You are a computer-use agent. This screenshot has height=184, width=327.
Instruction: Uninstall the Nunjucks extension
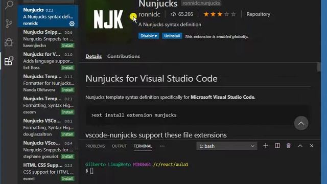point(172,36)
